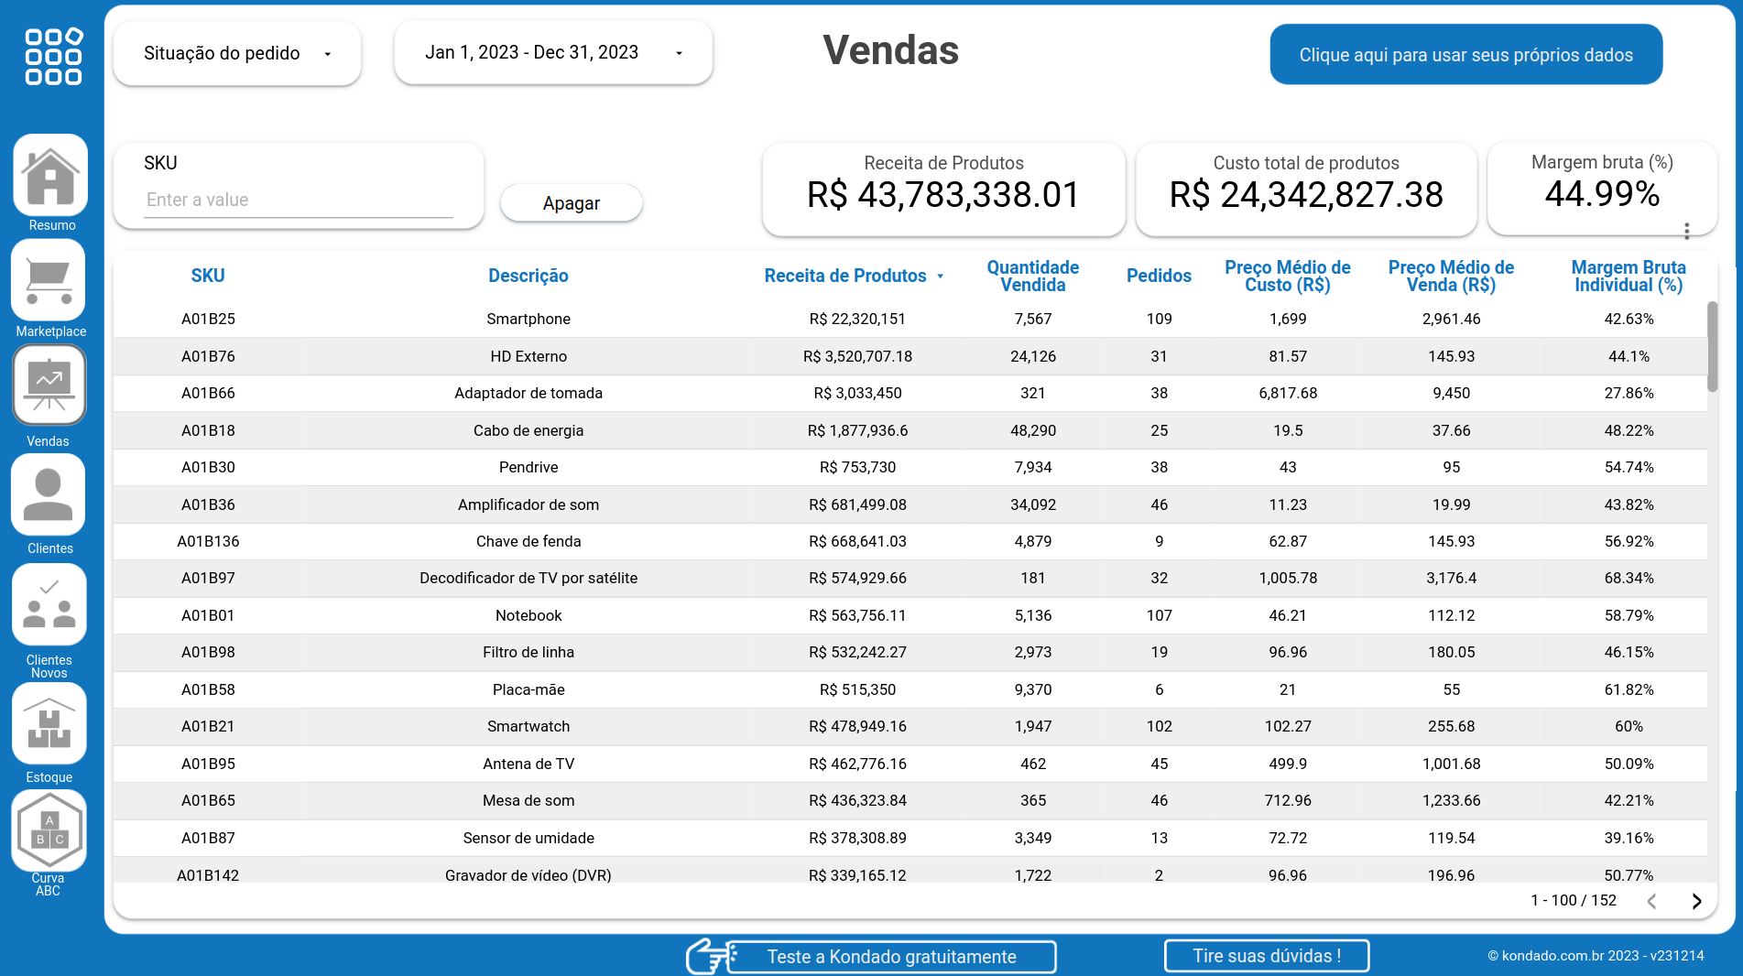Sort by Receita de Produtos column
Viewport: 1743px width, 976px height.
[x=844, y=276]
